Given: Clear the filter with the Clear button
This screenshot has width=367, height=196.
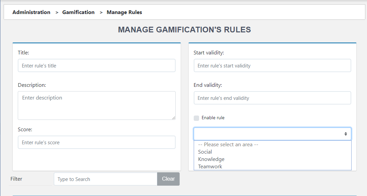Looking at the screenshot, I should pos(168,179).
